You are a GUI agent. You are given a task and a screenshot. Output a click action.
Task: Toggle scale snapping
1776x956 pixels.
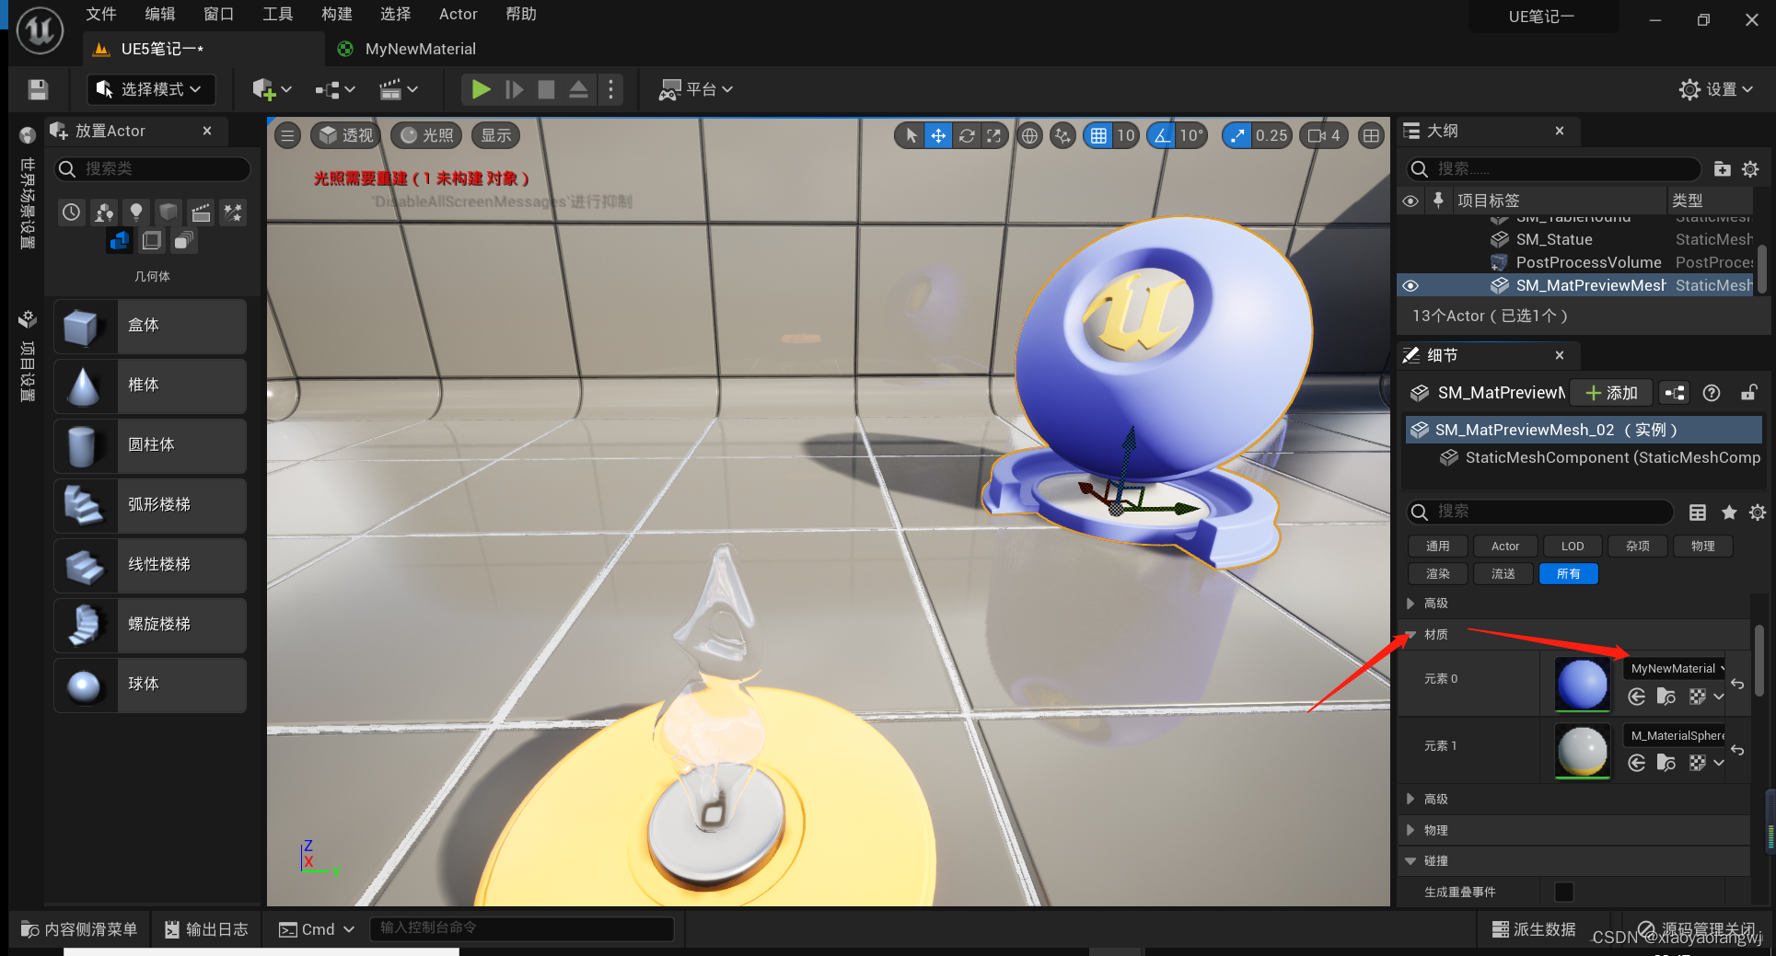(1236, 135)
